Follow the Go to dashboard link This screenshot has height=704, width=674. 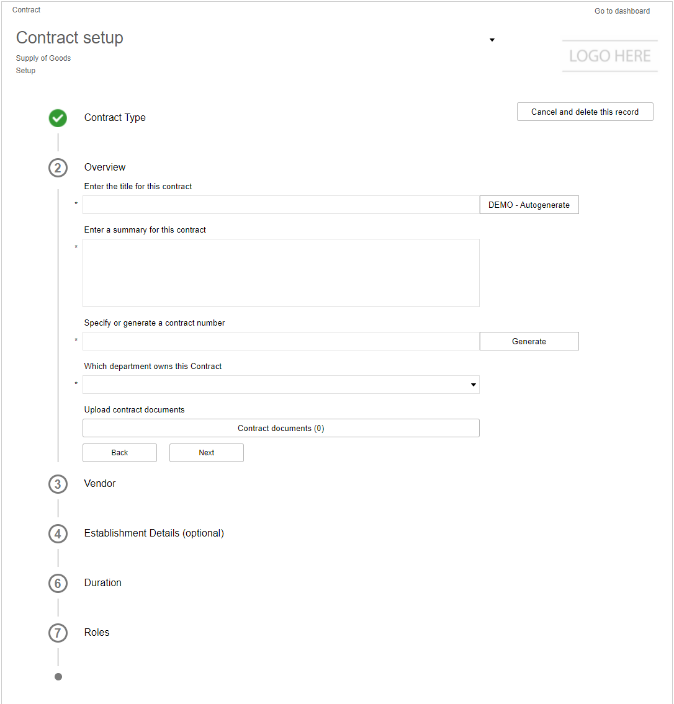(x=622, y=11)
